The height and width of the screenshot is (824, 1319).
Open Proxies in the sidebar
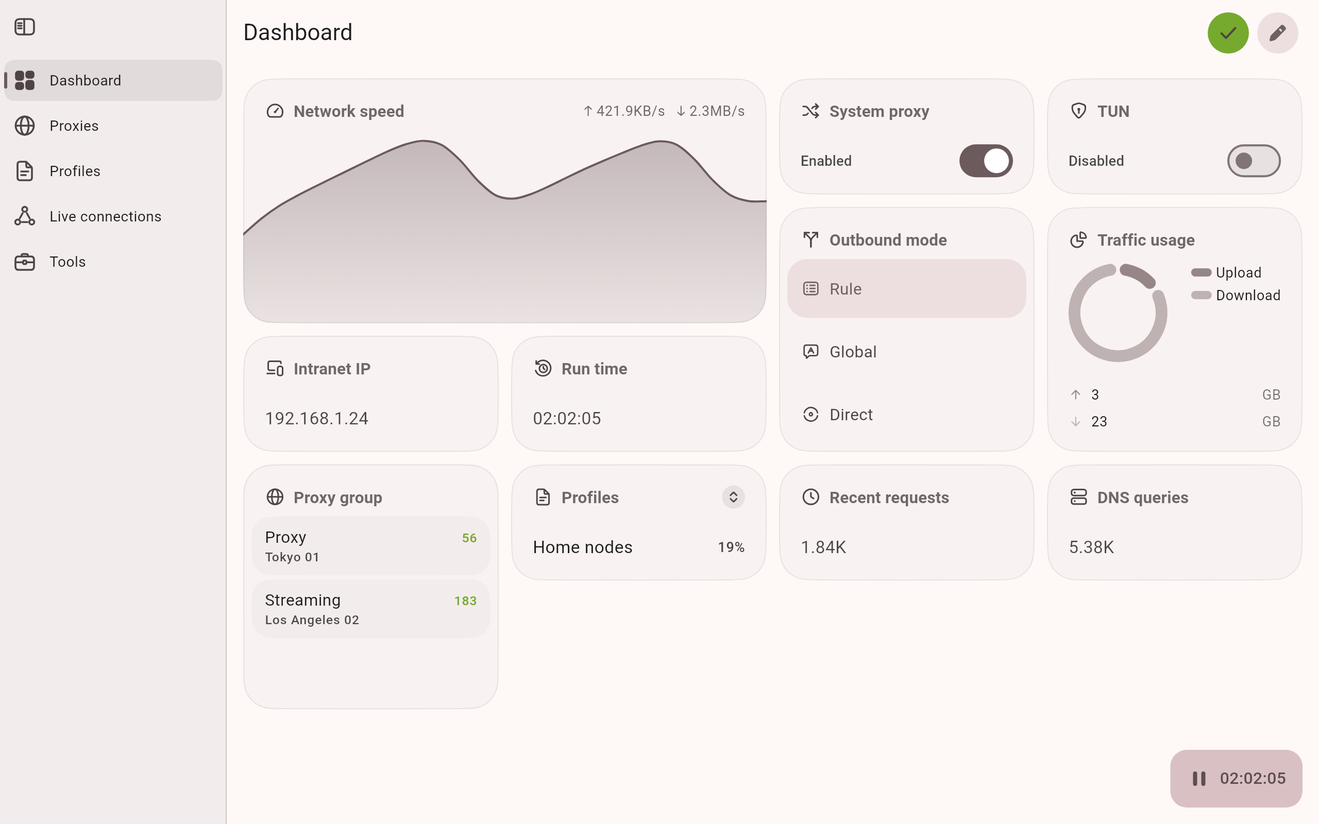113,126
